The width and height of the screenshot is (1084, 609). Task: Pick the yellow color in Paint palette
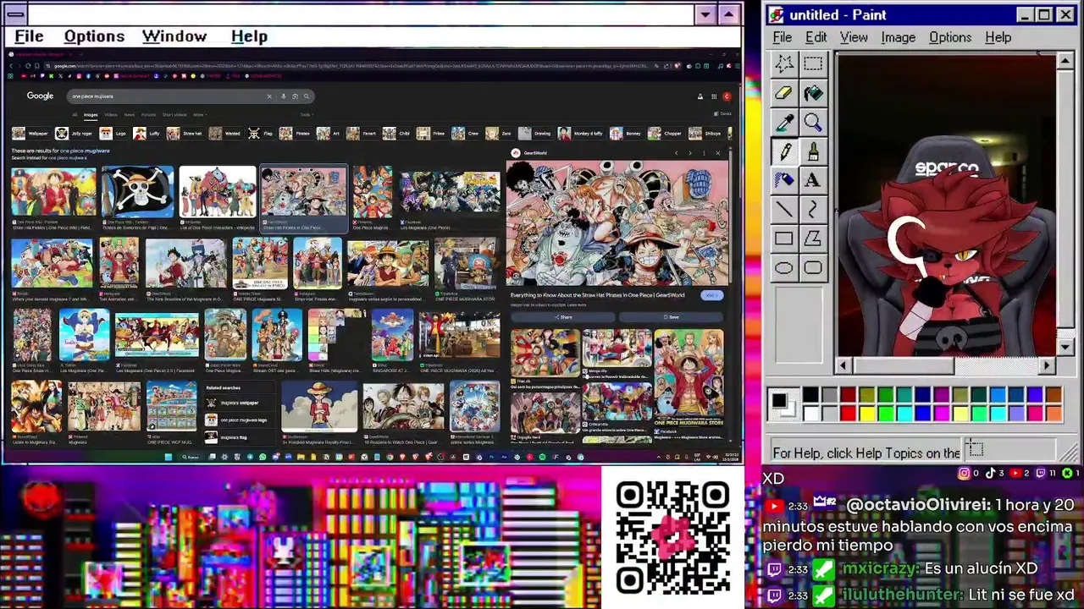[x=867, y=414]
